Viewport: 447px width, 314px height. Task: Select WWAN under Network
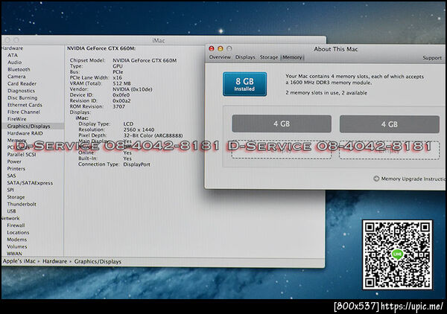tap(15, 254)
